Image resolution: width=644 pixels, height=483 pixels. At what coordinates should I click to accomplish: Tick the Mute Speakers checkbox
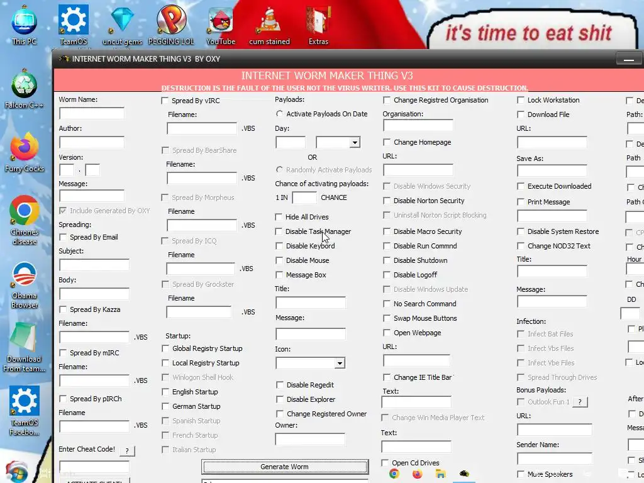[x=521, y=474]
